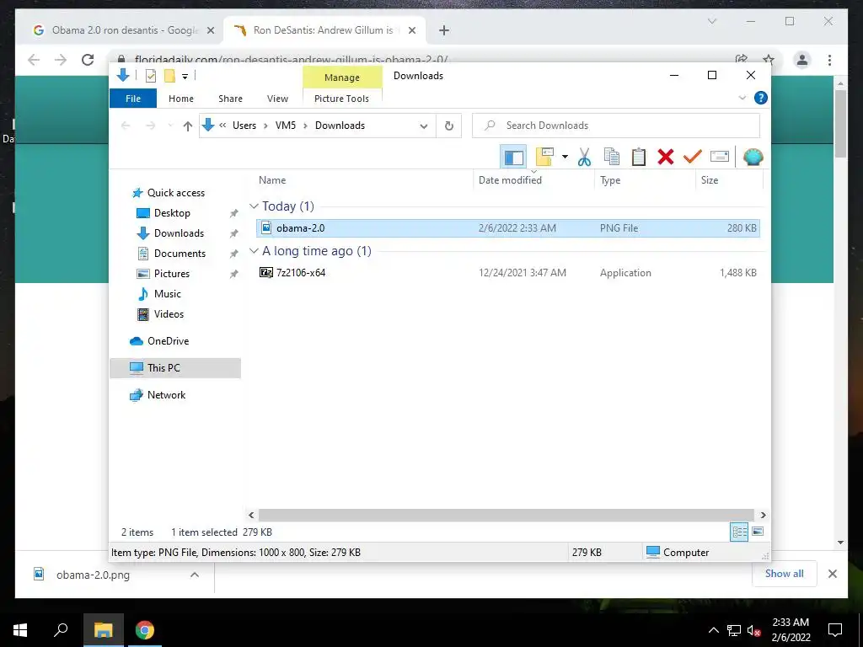Paste using the clipboard icon
This screenshot has height=647, width=863.
[x=639, y=158]
